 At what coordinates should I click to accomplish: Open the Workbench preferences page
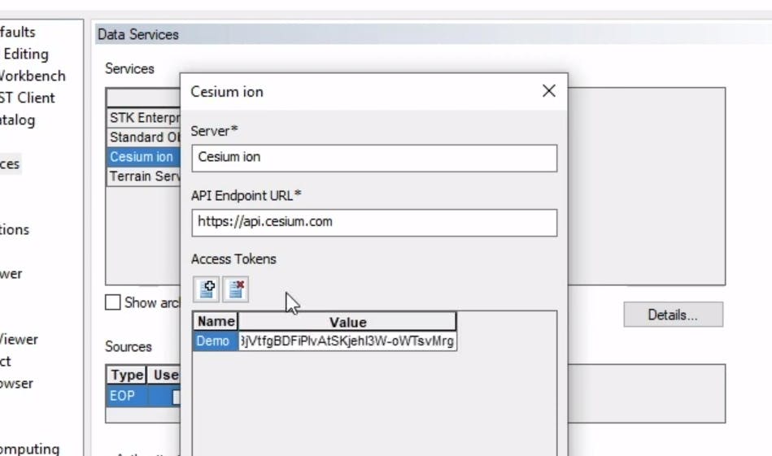[33, 76]
